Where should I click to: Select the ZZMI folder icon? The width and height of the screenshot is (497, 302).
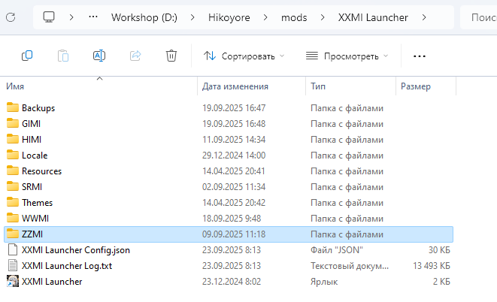(x=13, y=234)
